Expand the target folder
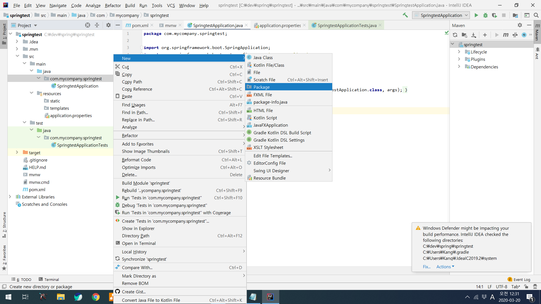 coord(17,152)
